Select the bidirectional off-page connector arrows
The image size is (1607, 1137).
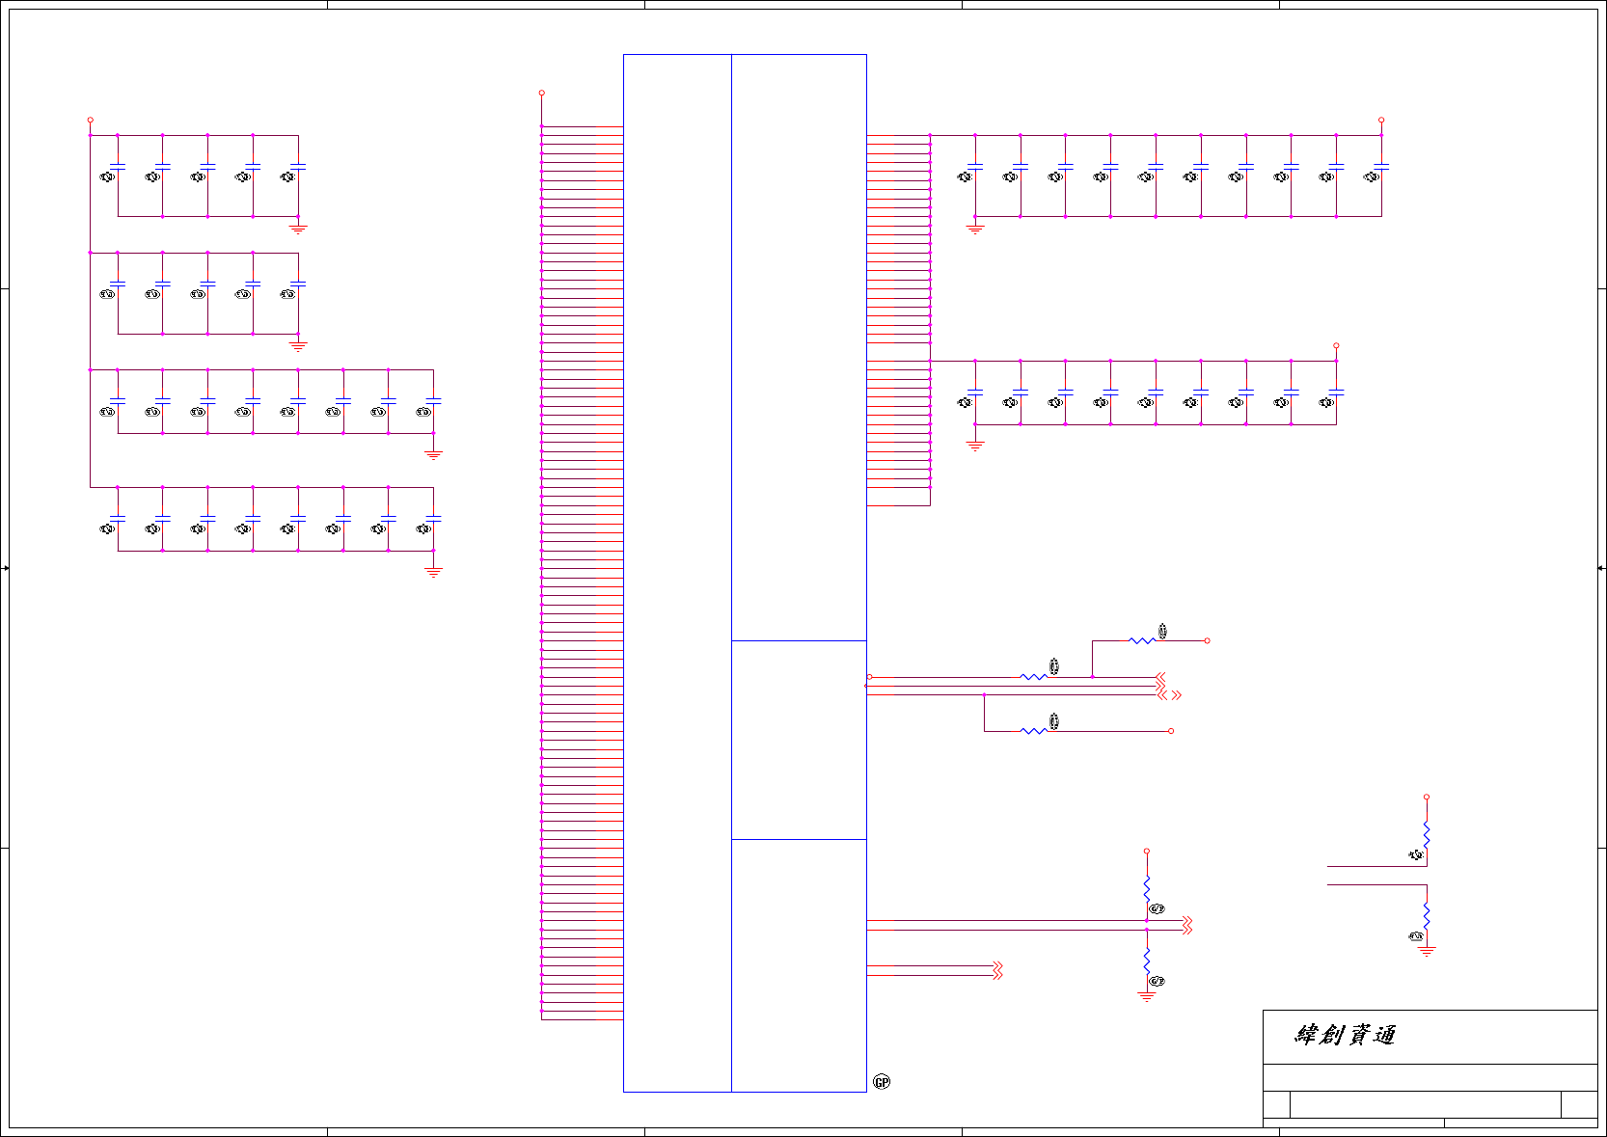coord(1169,694)
